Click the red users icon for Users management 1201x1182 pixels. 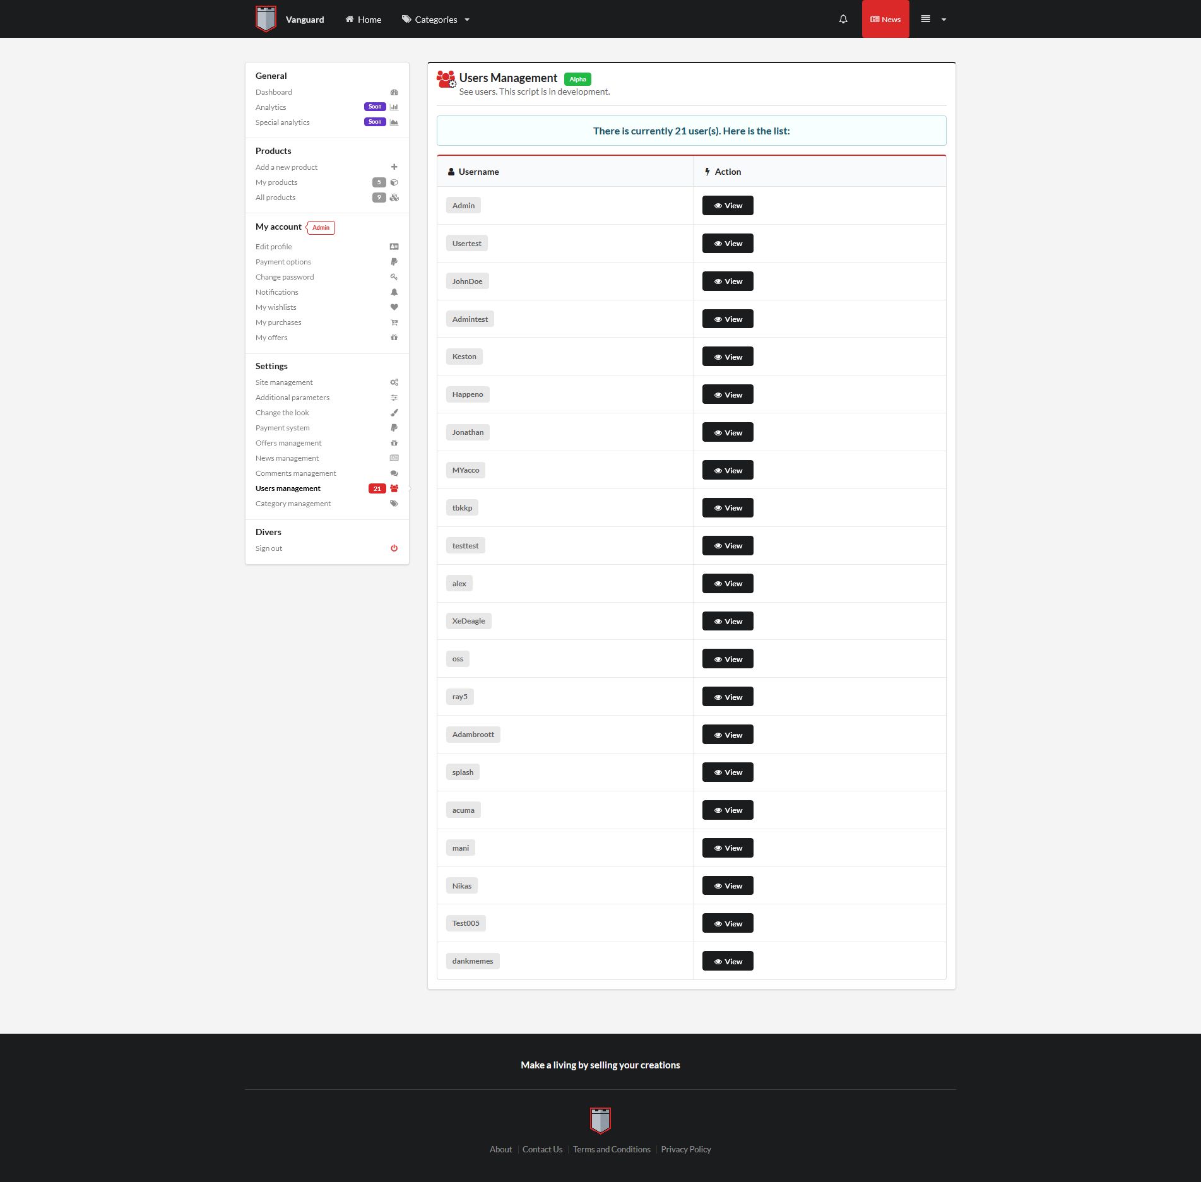[394, 488]
